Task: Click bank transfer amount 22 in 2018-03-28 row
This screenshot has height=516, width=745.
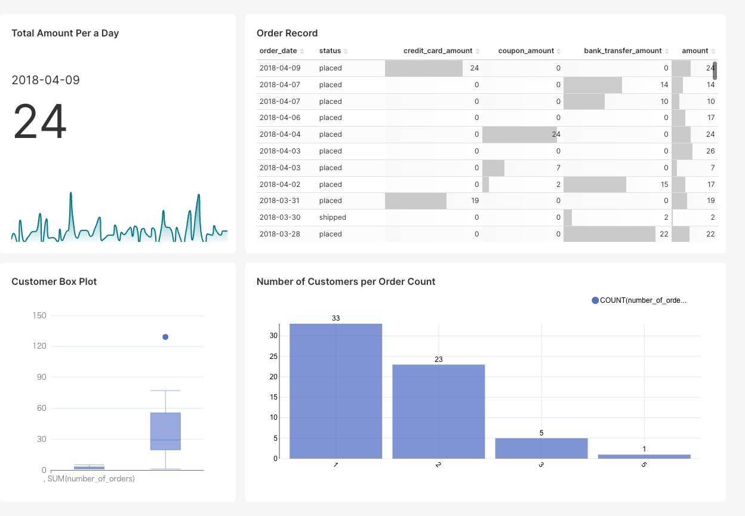Action: (617, 234)
